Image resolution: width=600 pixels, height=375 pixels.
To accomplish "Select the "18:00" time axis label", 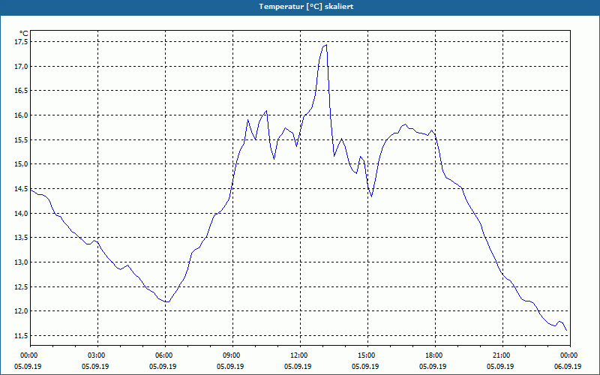I will [x=435, y=355].
